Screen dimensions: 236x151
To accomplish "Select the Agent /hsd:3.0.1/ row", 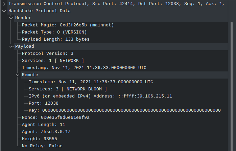I will click(x=46, y=132).
